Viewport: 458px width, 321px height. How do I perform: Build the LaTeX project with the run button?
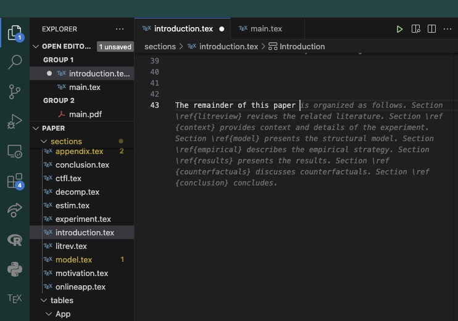point(399,29)
